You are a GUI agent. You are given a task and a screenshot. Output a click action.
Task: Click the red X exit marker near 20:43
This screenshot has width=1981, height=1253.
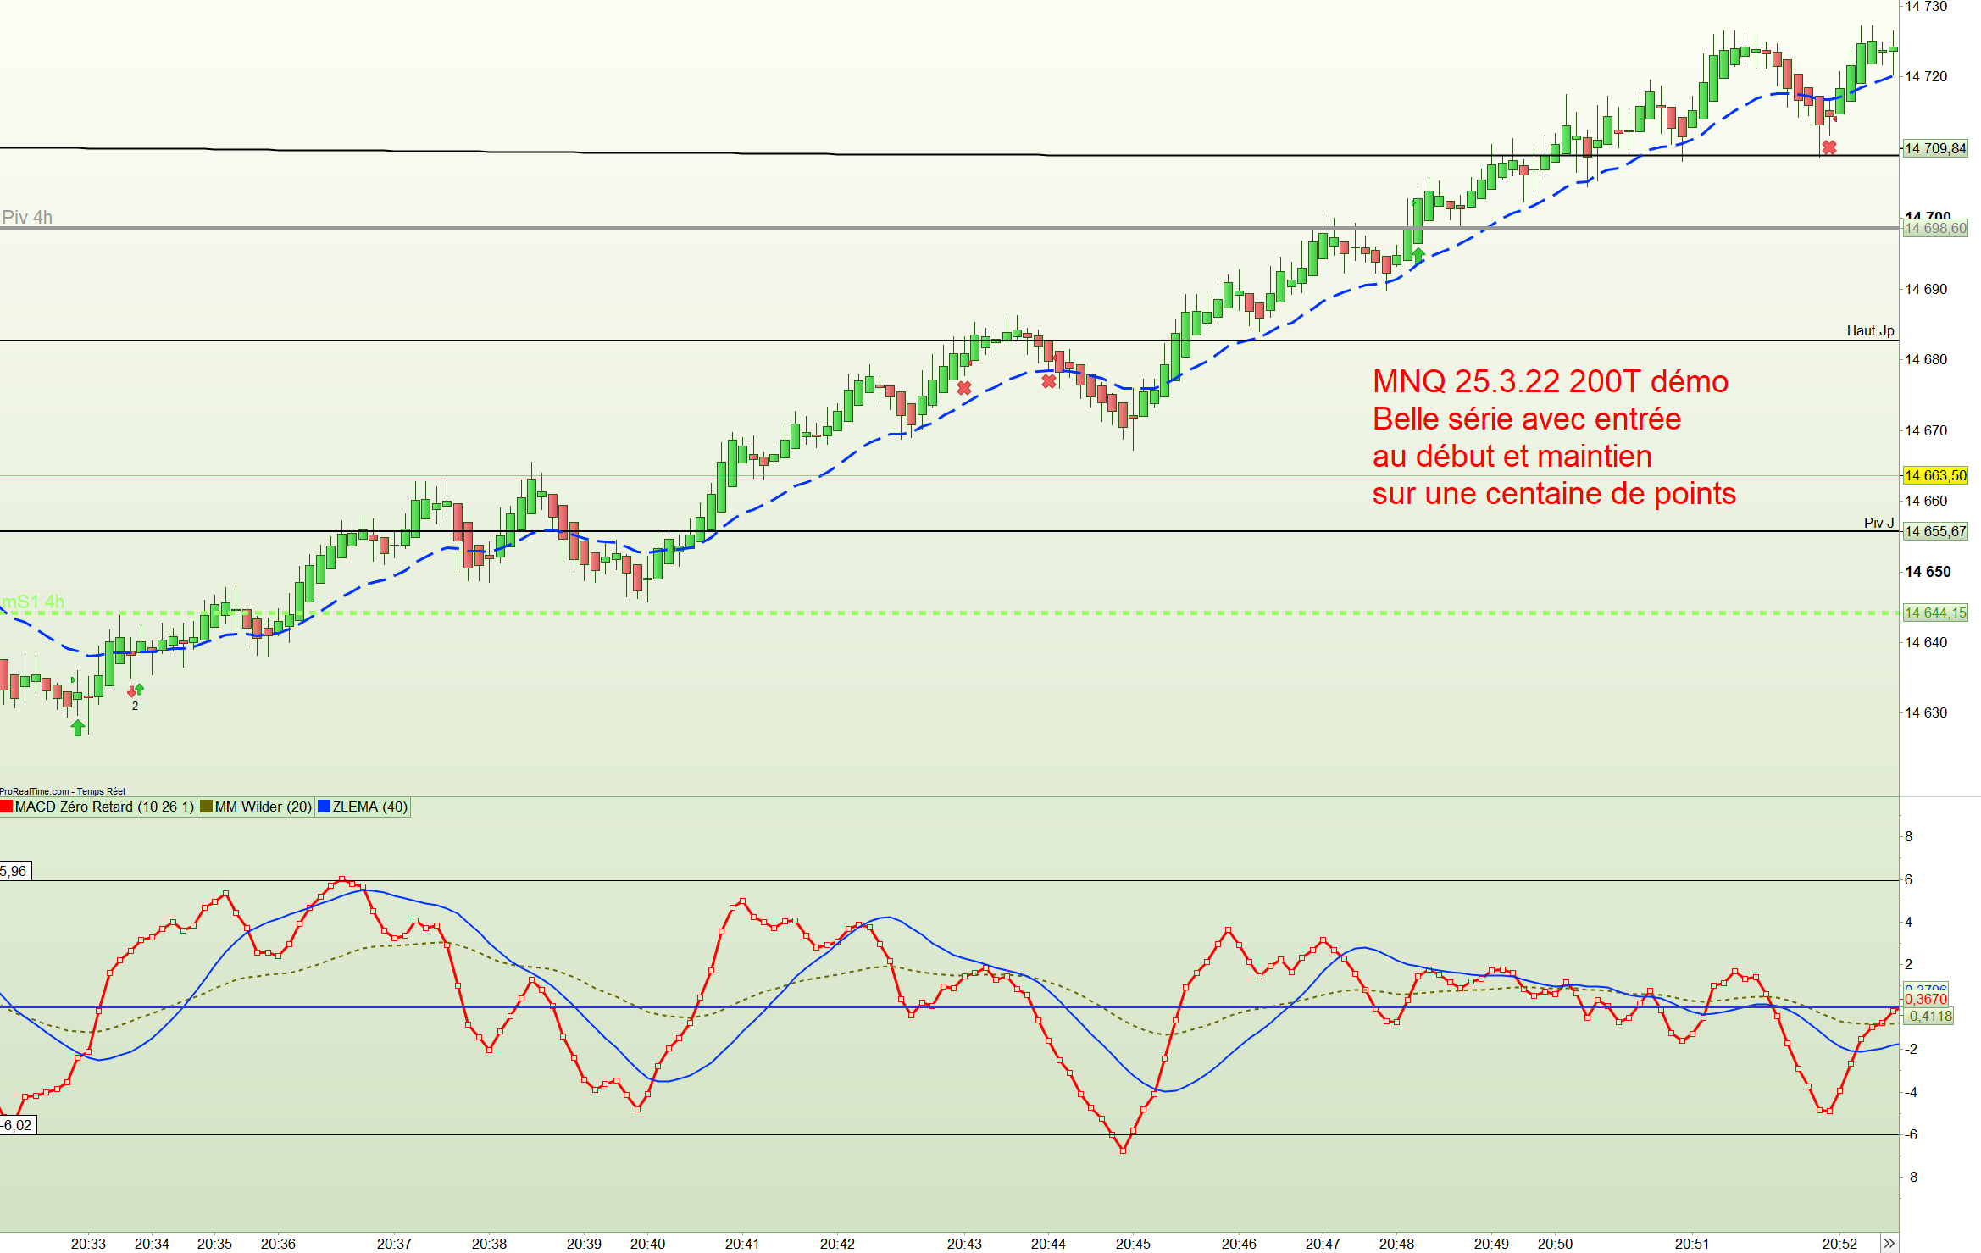[x=964, y=388]
